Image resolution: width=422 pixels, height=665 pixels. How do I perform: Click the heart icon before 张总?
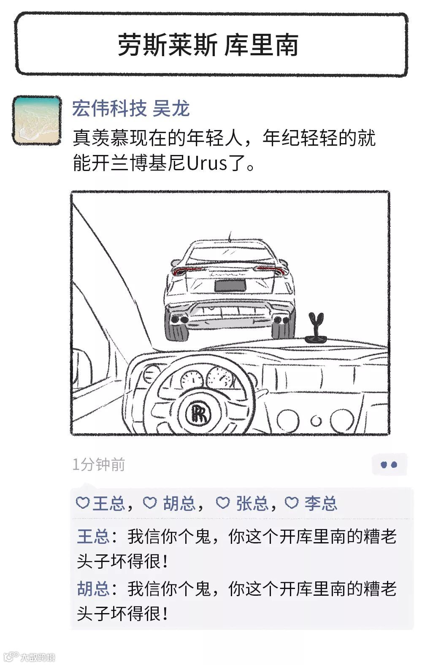pyautogui.click(x=223, y=502)
